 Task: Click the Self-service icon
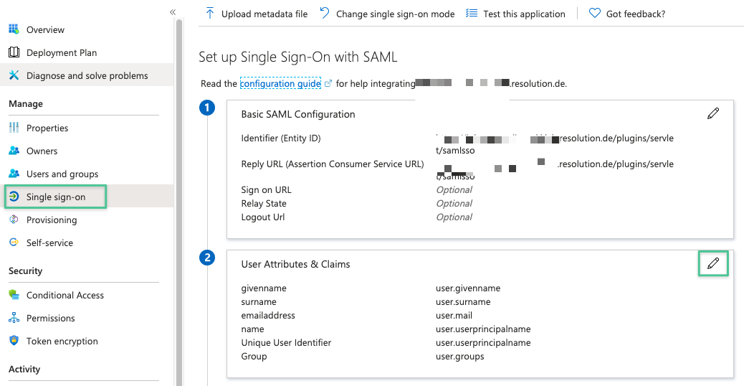tap(14, 242)
